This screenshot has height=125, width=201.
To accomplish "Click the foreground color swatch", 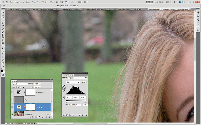I will [2, 71].
